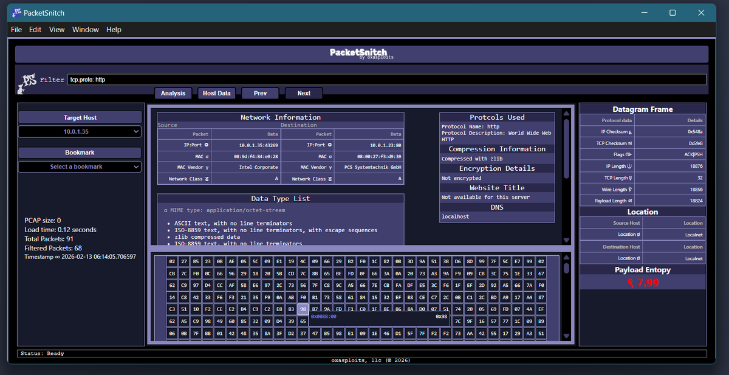729x375 pixels.
Task: Click the Timestamp line in left panel
Action: point(80,257)
